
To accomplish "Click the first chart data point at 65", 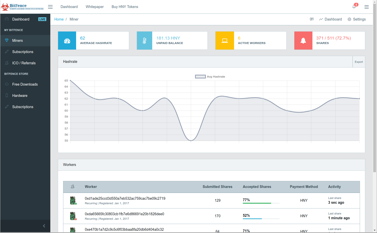I will coord(71,81).
